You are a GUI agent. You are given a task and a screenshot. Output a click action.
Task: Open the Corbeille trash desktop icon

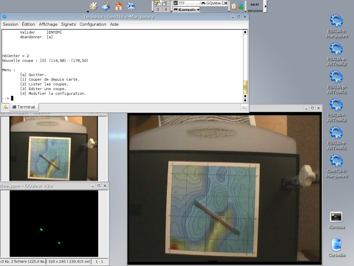point(336,248)
